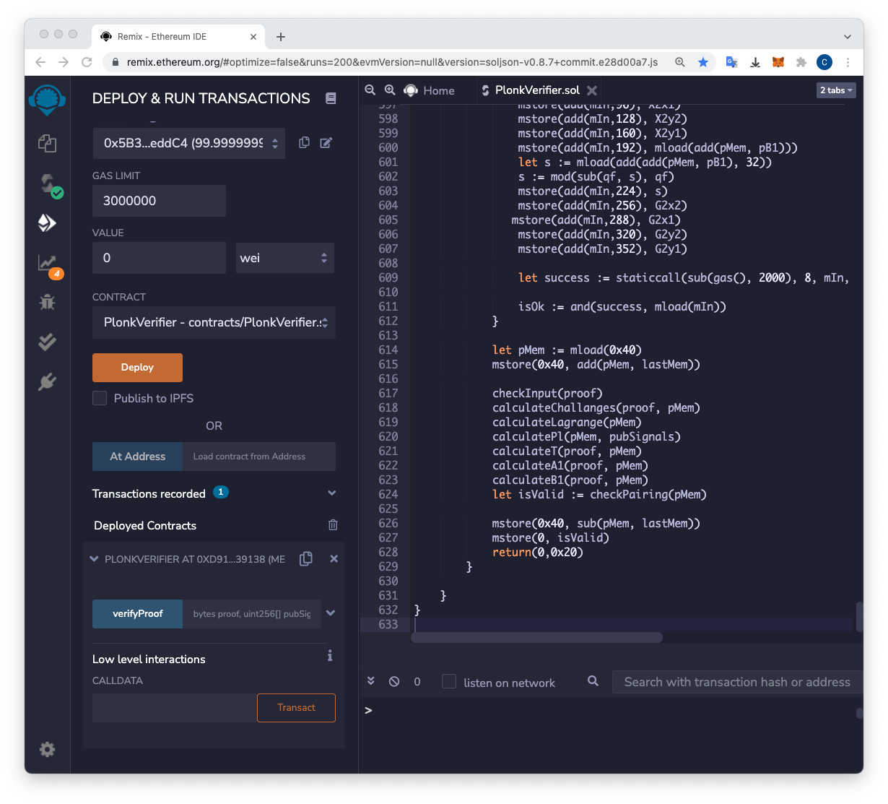
Task: Focus the VALUE amount input field
Action: [159, 258]
